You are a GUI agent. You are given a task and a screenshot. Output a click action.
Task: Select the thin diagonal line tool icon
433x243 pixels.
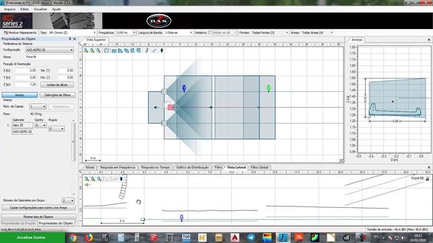[154, 51]
